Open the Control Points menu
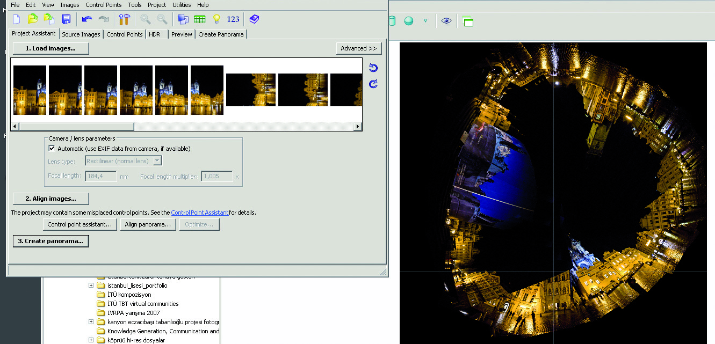 [x=103, y=5]
